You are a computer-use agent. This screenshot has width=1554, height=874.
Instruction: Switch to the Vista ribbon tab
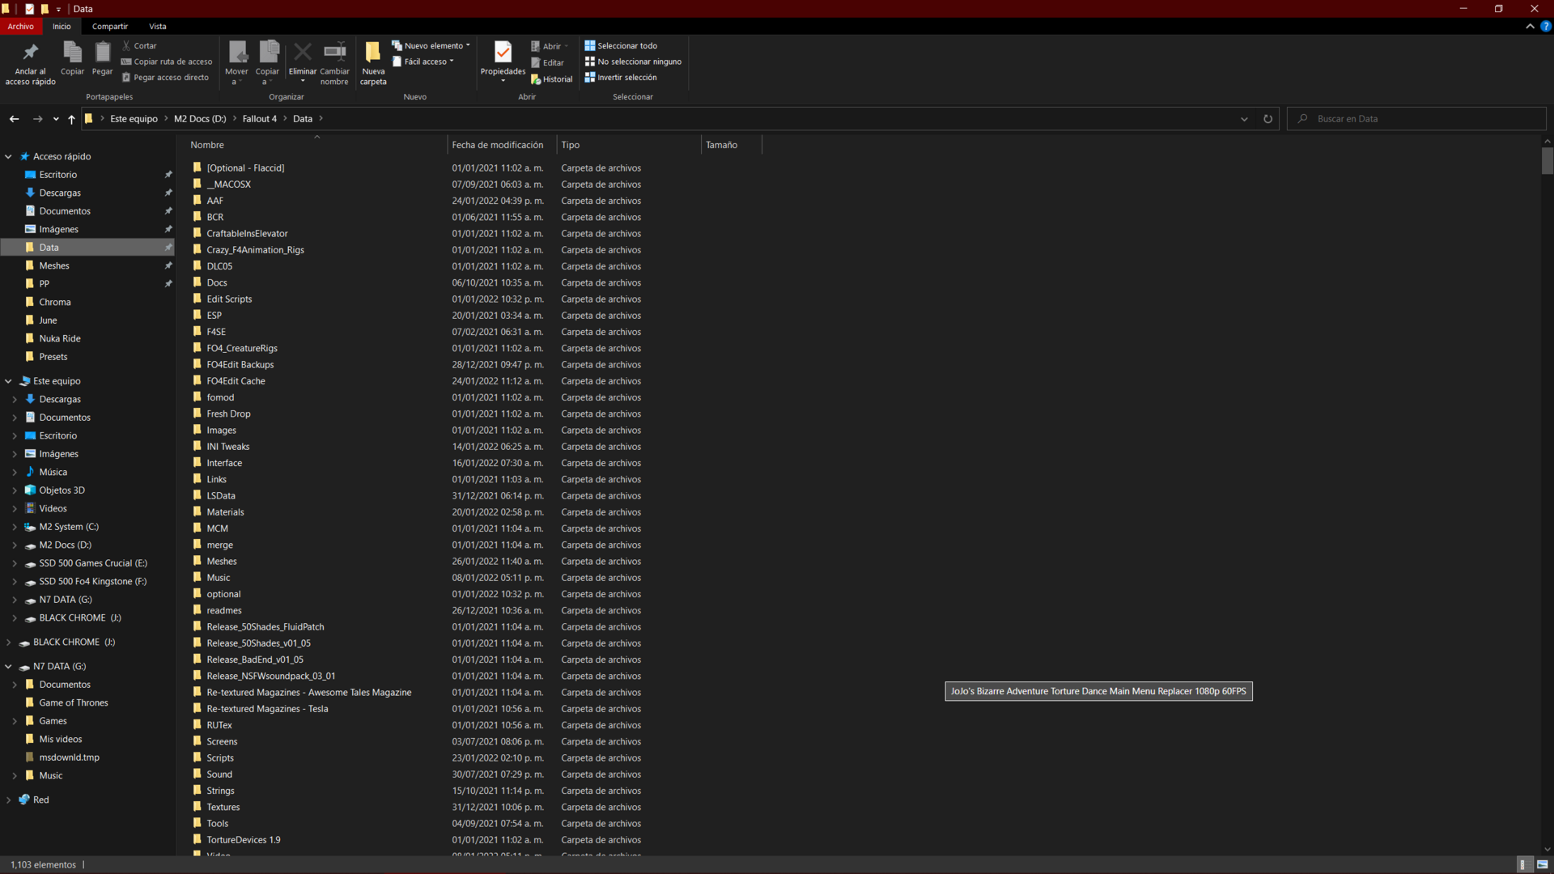tap(158, 26)
